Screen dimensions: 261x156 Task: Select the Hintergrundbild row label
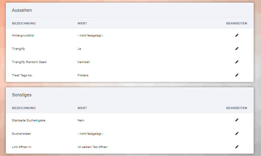click(x=23, y=36)
